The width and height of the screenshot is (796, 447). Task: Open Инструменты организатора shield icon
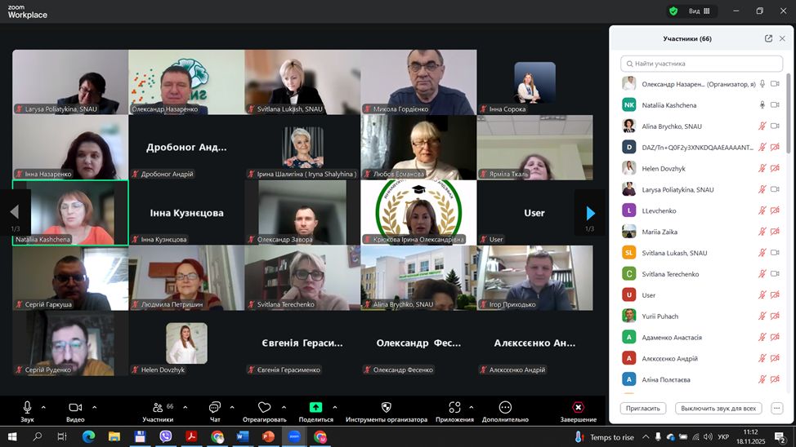click(386, 407)
